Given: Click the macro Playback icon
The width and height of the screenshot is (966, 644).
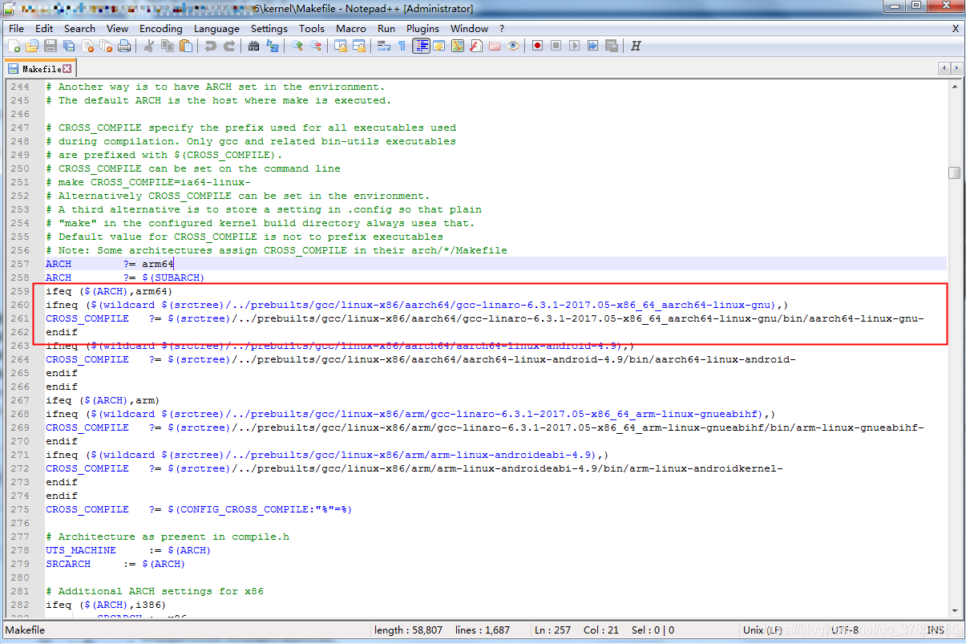Looking at the screenshot, I should tap(574, 46).
